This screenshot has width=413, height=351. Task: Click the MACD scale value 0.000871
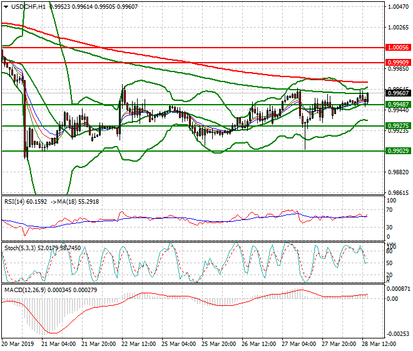pyautogui.click(x=398, y=289)
